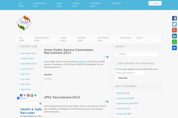Click the Share plus icon in left sidebar
Viewport: 178px width, 118px height.
(x=18, y=98)
